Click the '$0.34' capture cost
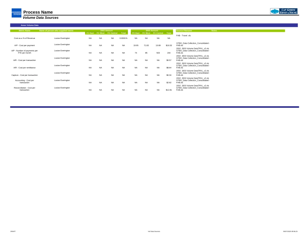 coord(169,75)
